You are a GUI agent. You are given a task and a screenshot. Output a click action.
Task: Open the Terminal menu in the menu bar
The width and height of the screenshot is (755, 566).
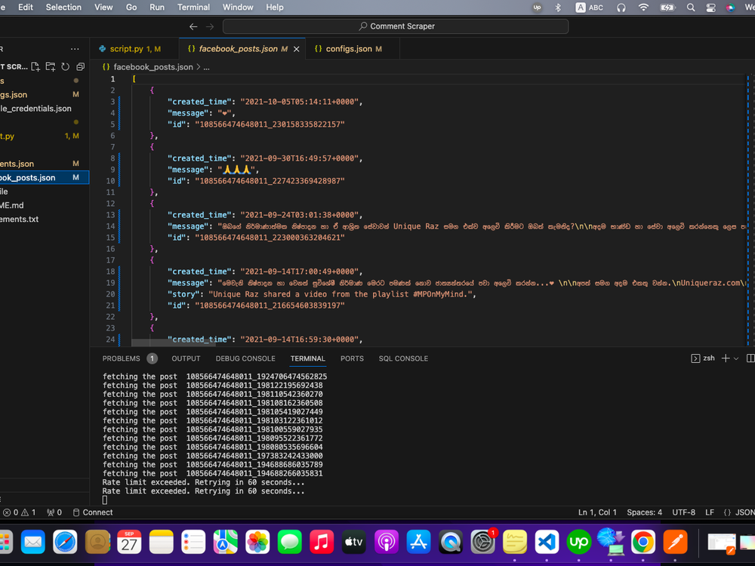tap(193, 7)
